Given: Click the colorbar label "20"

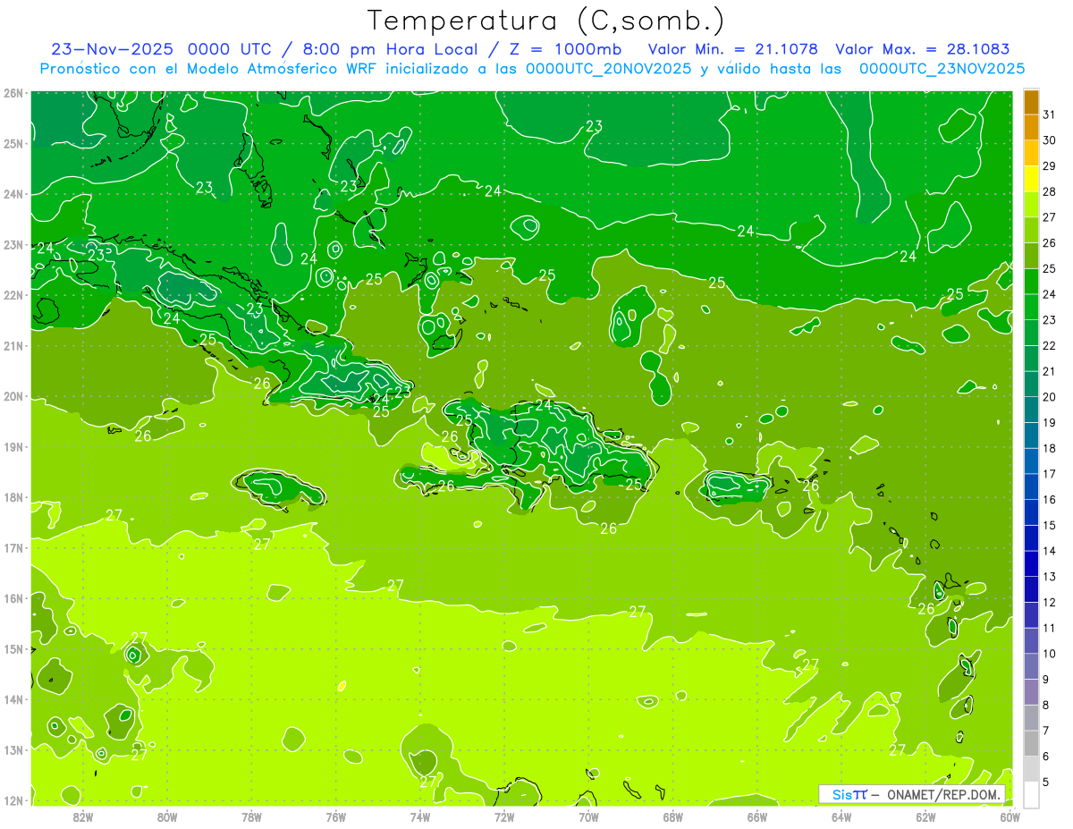Looking at the screenshot, I should click(x=1050, y=397).
